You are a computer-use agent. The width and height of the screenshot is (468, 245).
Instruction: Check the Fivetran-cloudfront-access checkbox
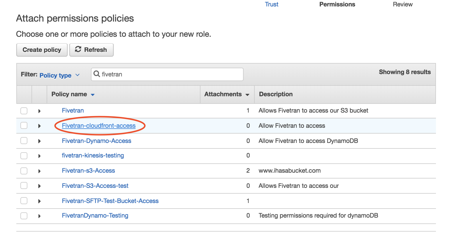coord(24,125)
